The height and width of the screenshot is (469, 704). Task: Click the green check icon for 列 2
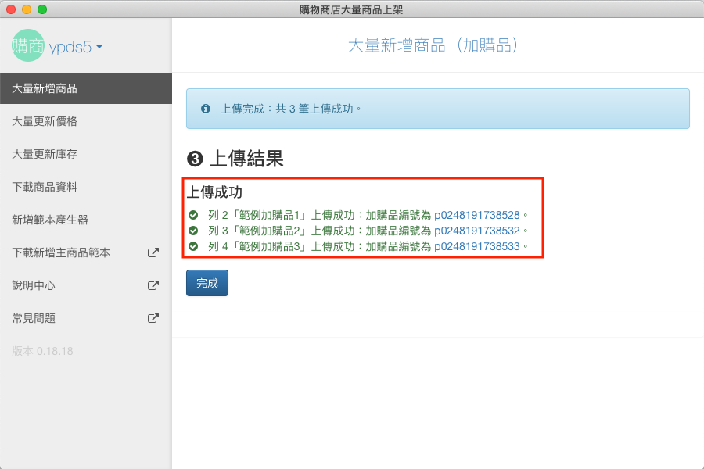point(193,215)
